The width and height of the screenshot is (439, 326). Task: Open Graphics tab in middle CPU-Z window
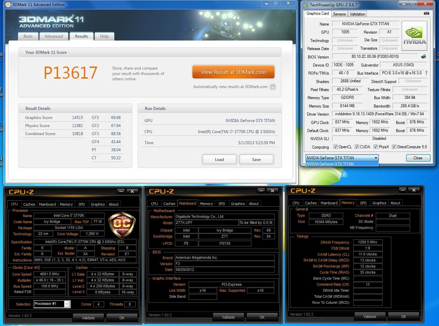pyautogui.click(x=238, y=204)
